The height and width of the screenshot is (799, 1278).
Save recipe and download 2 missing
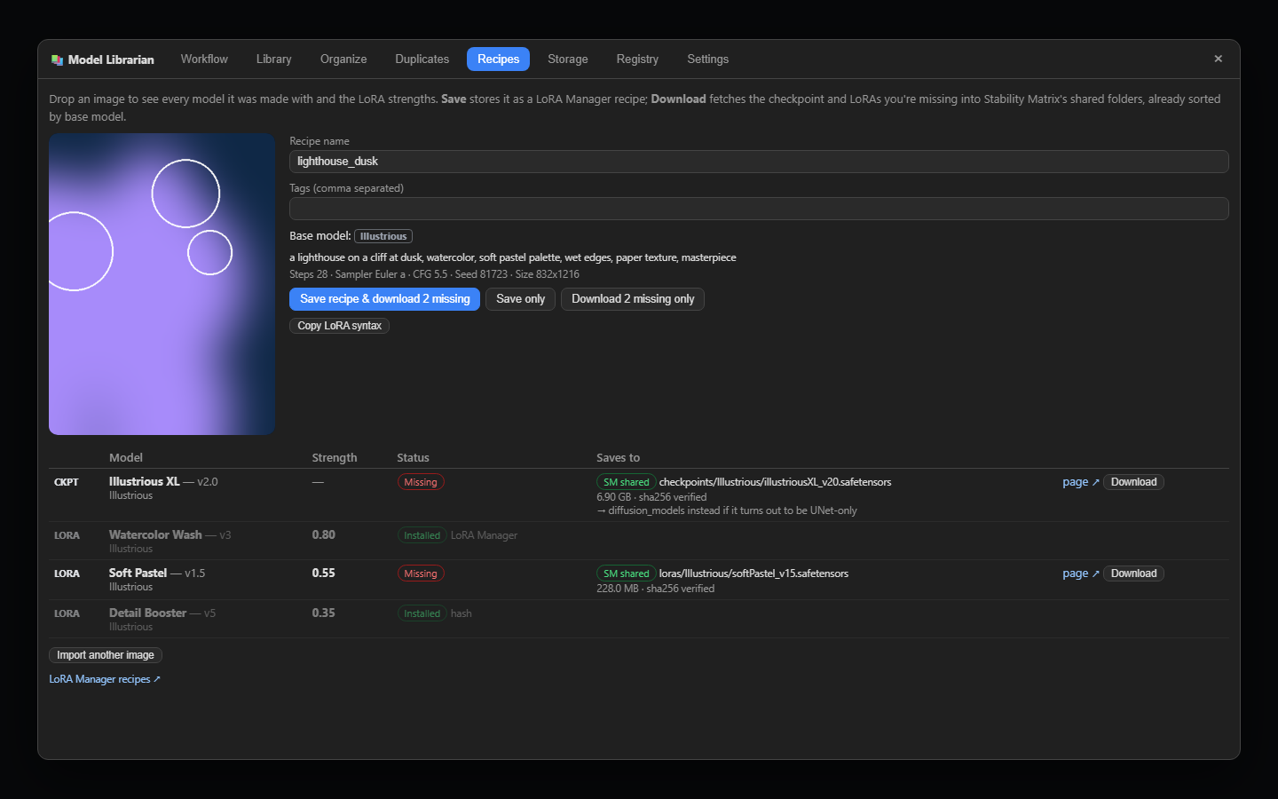(x=384, y=299)
